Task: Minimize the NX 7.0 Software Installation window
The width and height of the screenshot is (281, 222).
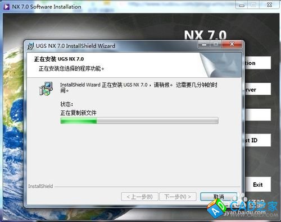Action: pyautogui.click(x=242, y=5)
